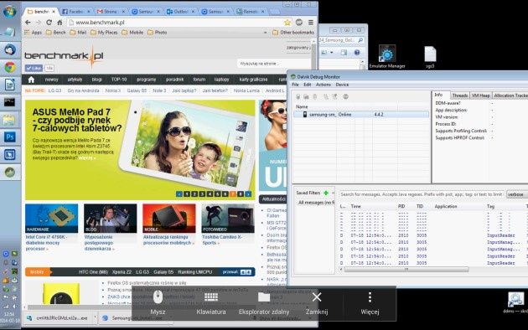Open Emulator Manager desktop shortcut
Viewport: 528px width, 330px height.
(x=387, y=56)
